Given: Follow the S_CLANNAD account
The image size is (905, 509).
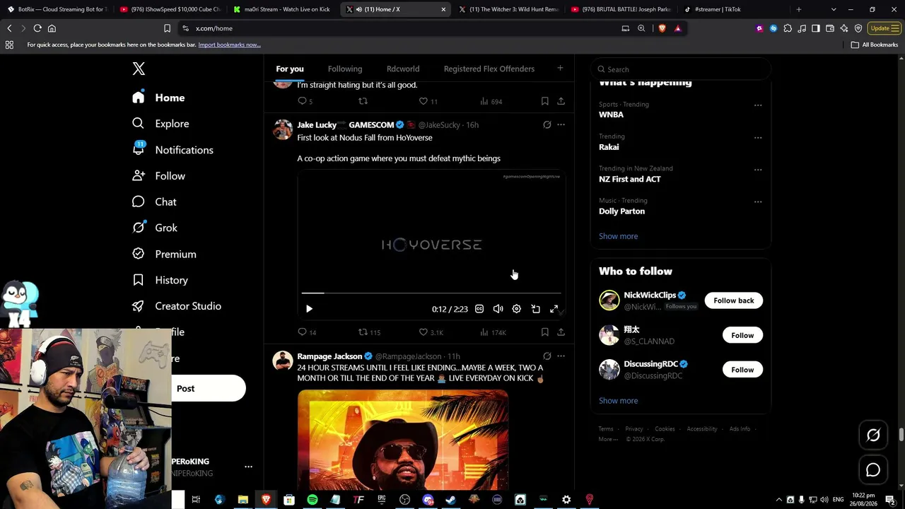Looking at the screenshot, I should [742, 335].
